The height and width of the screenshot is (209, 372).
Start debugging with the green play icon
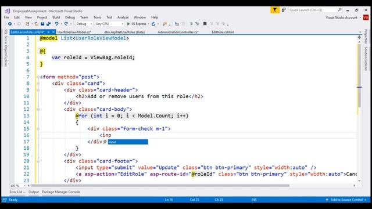[128, 24]
